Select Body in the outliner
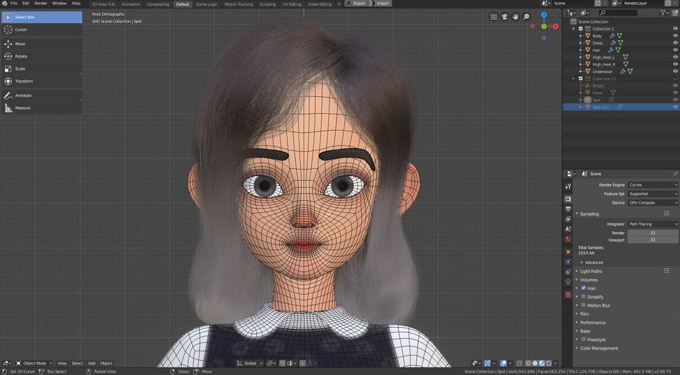 coord(597,36)
